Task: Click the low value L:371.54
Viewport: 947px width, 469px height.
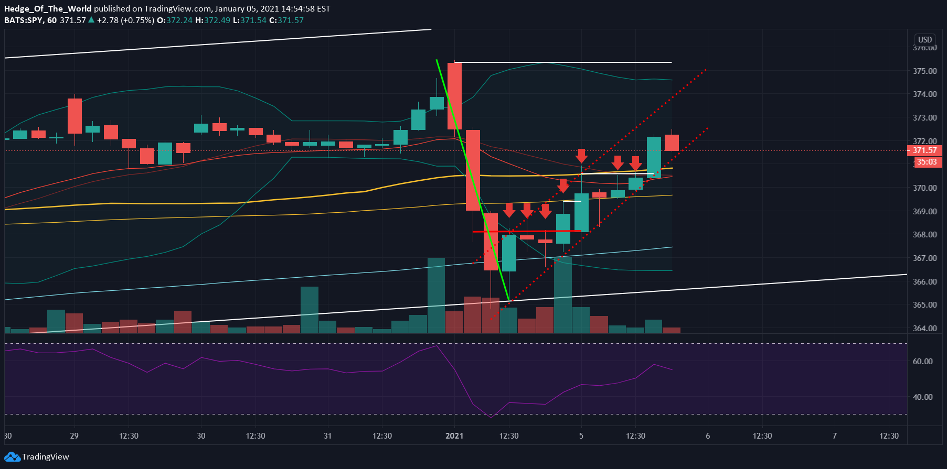Action: tap(250, 20)
